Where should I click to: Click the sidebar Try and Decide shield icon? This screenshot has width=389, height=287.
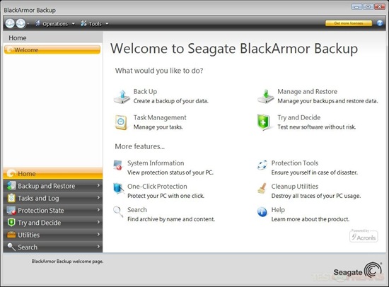[x=11, y=222]
